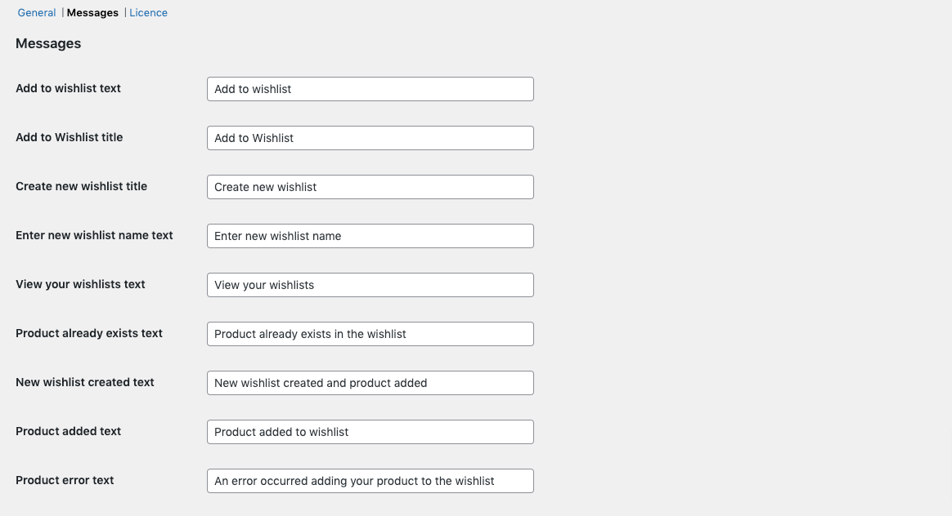Click the View your wishlists input

click(x=370, y=285)
